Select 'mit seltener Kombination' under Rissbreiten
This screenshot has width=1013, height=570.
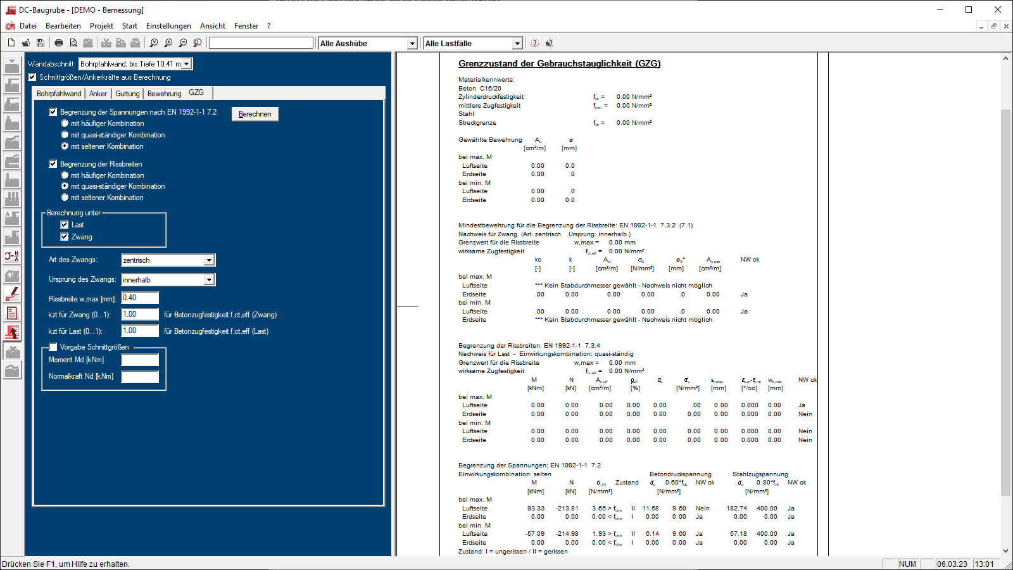[x=65, y=198]
